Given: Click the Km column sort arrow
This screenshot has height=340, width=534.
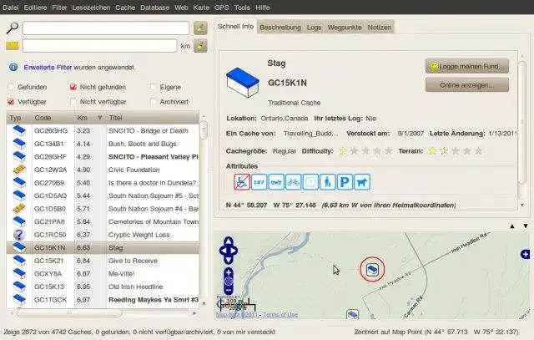Looking at the screenshot, I should coord(100,118).
